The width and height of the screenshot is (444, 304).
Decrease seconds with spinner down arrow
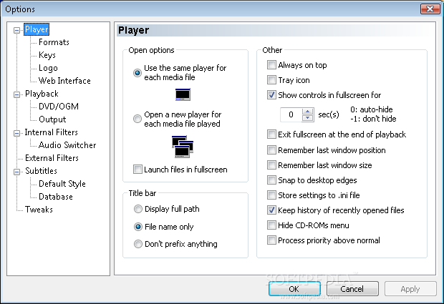[x=307, y=118]
